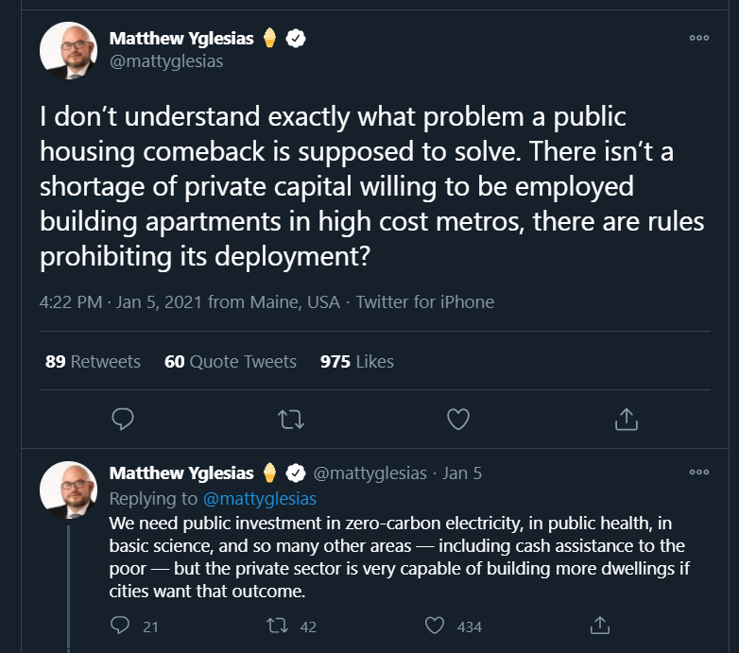This screenshot has width=739, height=653.
Task: Retweet the main public housing tweet
Action: (x=290, y=419)
